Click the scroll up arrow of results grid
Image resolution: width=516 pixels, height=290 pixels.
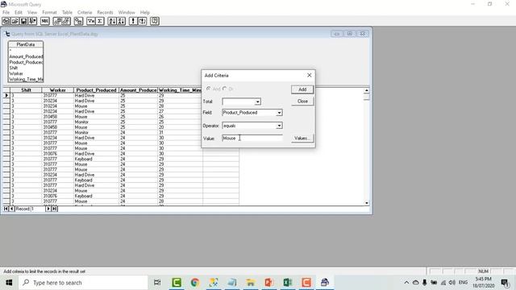(367, 90)
